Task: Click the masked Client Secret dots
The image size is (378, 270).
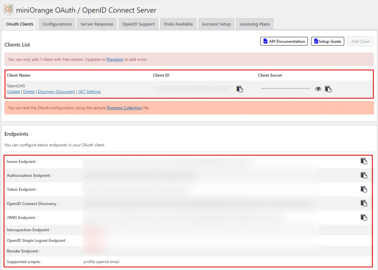Action: coord(285,88)
